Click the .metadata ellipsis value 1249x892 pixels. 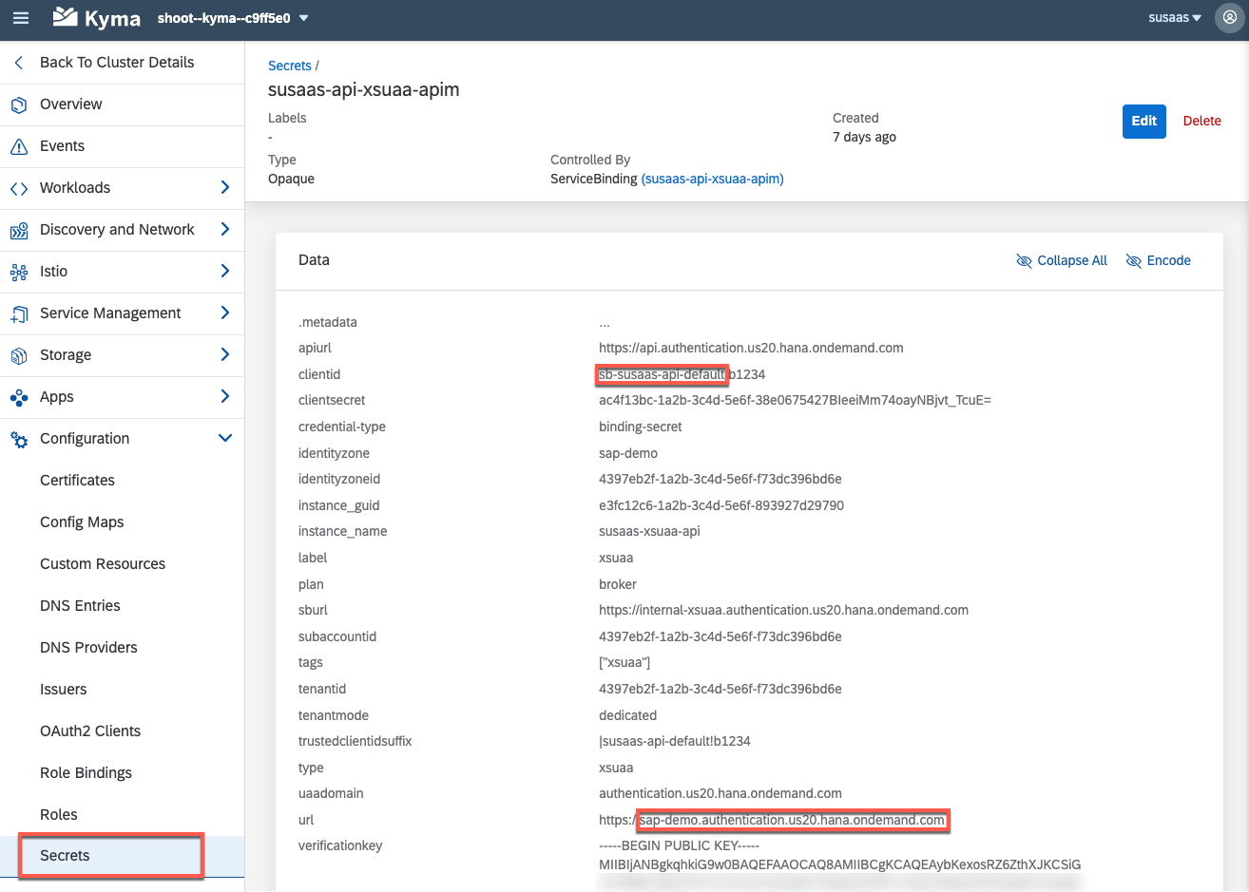tap(605, 322)
